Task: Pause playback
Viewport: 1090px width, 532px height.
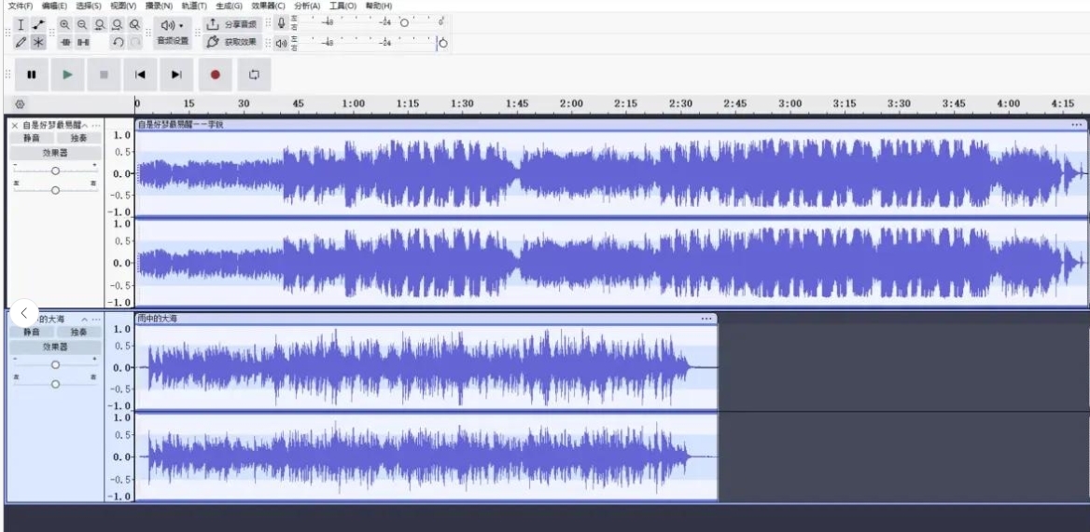Action: (x=32, y=75)
